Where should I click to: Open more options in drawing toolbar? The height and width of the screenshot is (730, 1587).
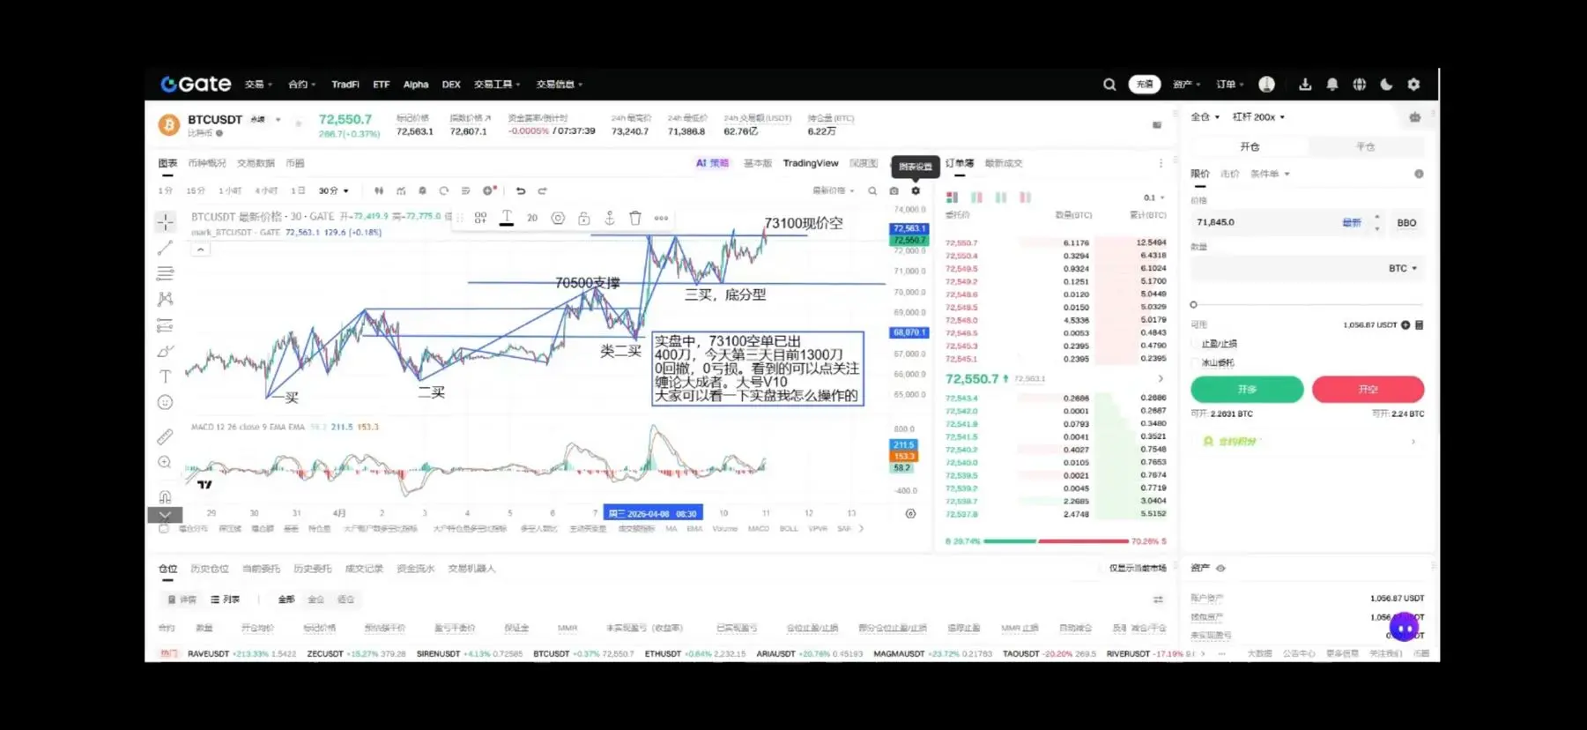661,218
